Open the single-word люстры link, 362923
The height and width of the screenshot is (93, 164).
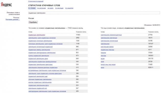click(x=103, y=56)
